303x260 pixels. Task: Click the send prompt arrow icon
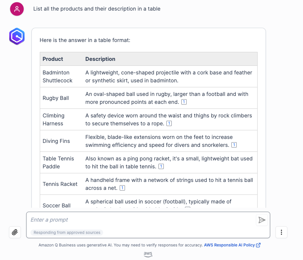pos(262,220)
